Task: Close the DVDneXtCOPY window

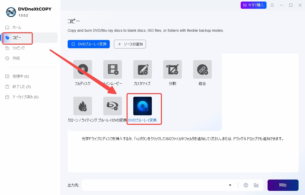Action: [300, 5]
